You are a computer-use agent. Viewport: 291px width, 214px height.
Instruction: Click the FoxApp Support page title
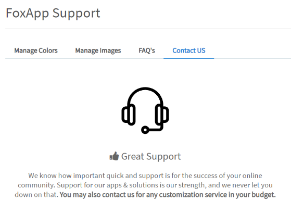[53, 14]
